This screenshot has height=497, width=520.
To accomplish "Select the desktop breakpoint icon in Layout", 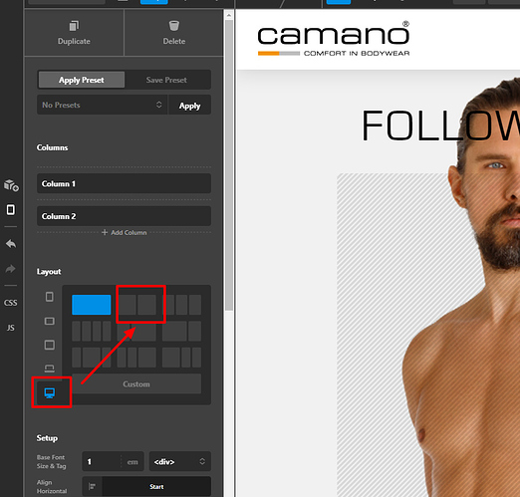I will pyautogui.click(x=50, y=393).
